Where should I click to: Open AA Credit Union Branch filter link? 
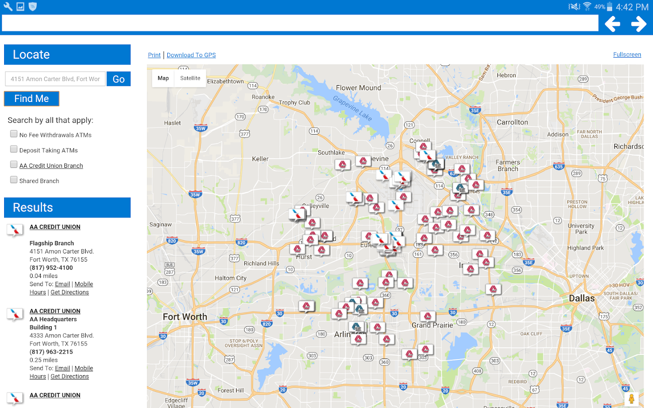51,166
